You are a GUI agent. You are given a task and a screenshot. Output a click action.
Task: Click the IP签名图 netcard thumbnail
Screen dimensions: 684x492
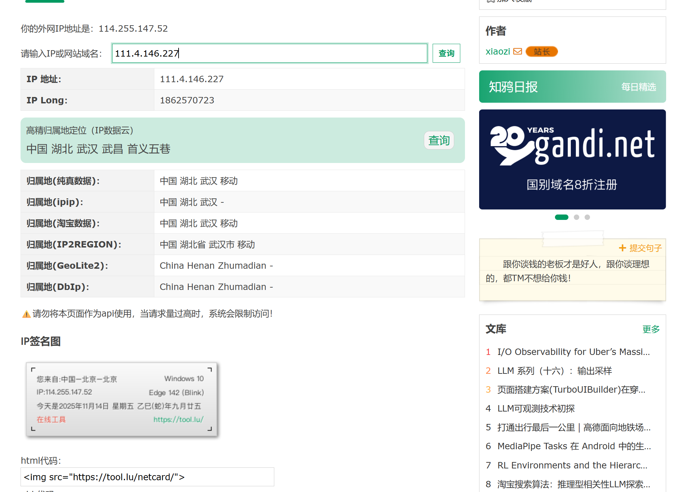coord(122,399)
